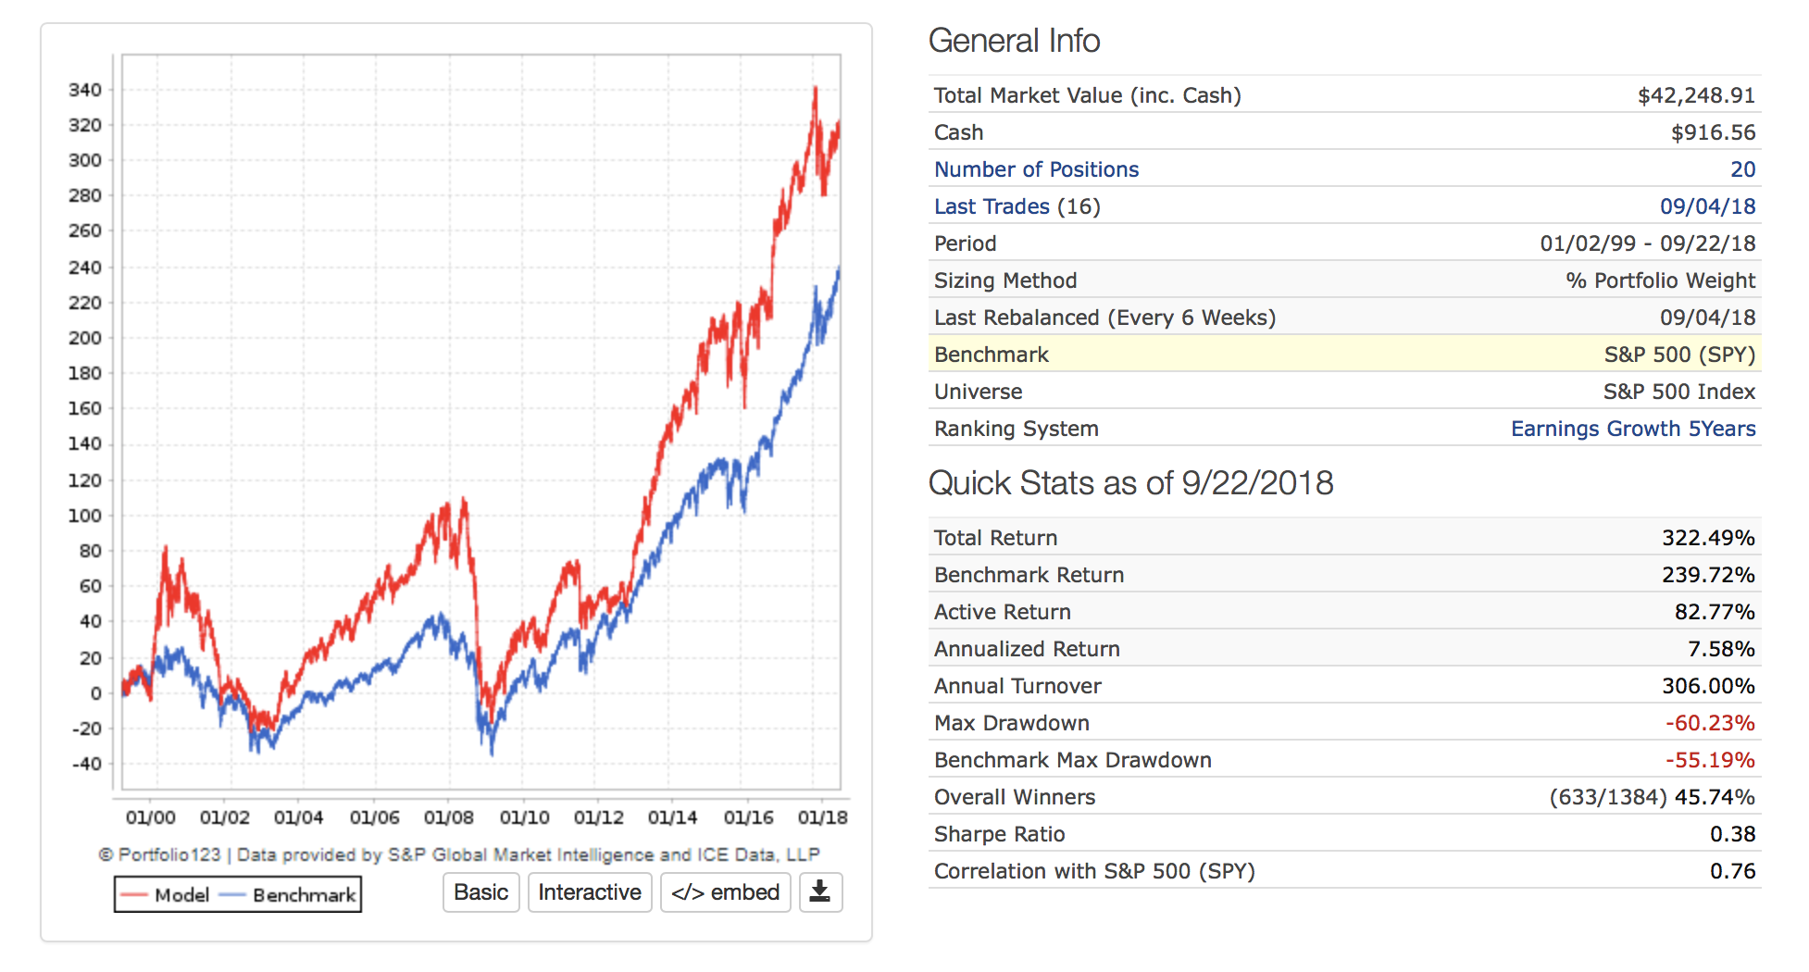Click the 01/18 marker on chart axis
Image resolution: width=1809 pixels, height=972 pixels.
822,817
